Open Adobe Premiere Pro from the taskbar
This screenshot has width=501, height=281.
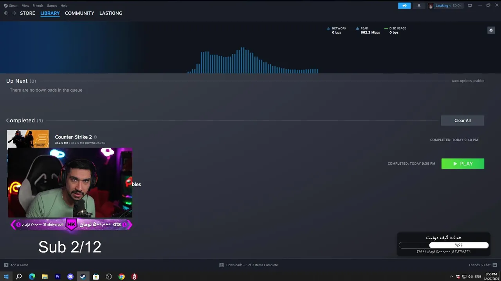coord(58,277)
